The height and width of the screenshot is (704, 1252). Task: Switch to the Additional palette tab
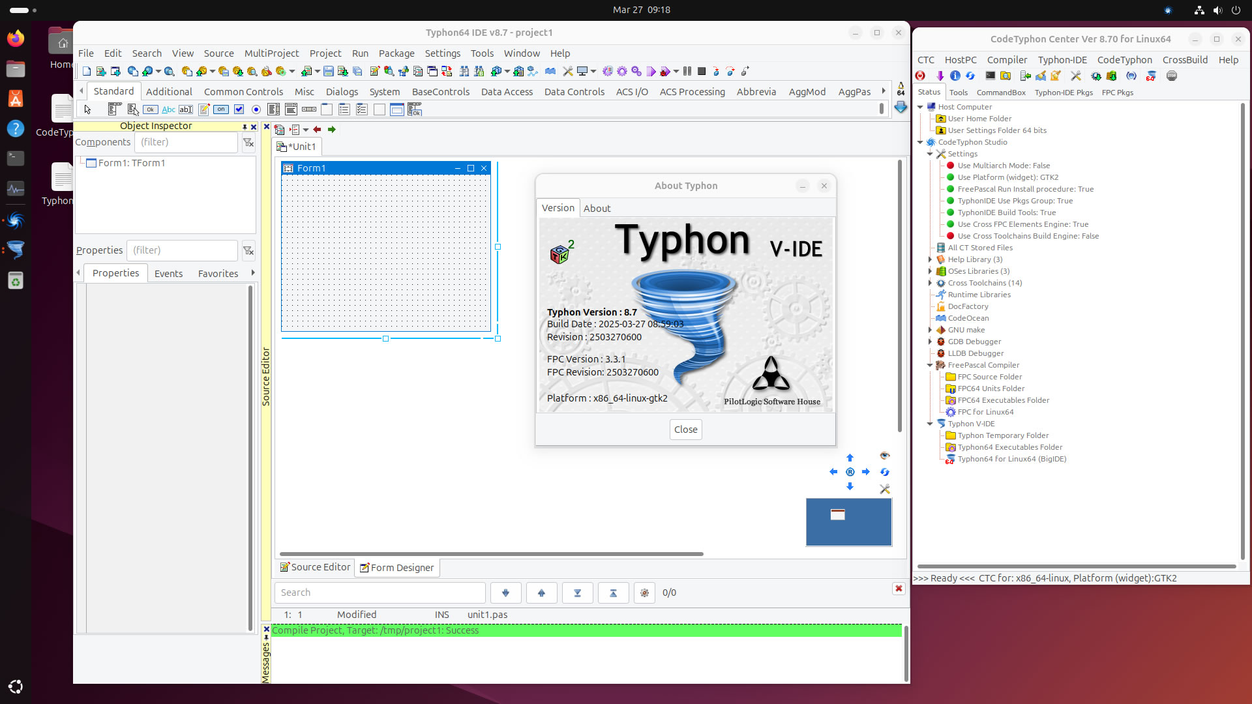point(169,92)
